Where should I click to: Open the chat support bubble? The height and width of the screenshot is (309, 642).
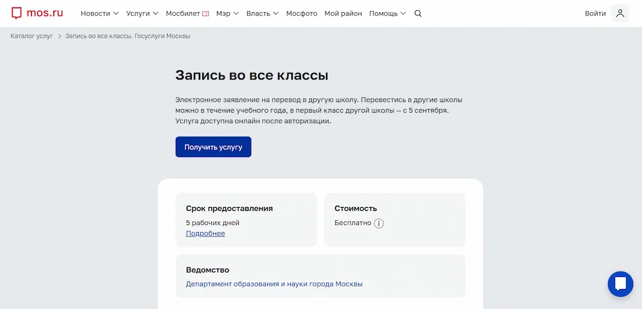point(620,283)
